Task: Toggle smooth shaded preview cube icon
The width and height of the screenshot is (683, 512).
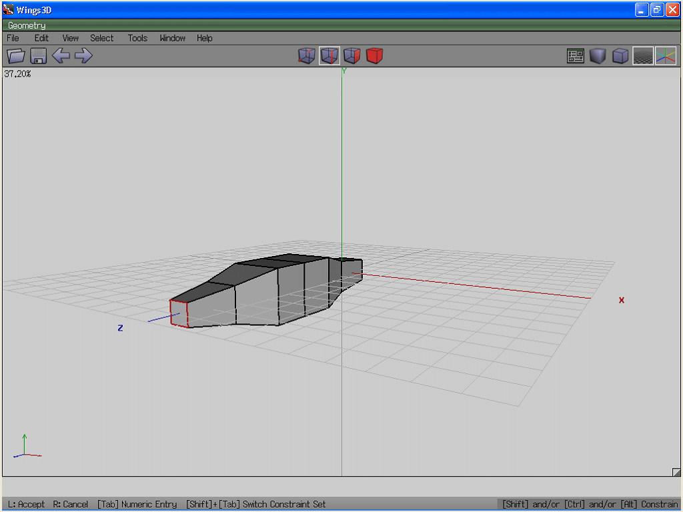Action: 598,56
